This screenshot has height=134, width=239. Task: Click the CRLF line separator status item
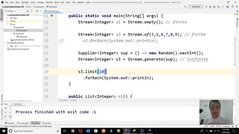212,126
